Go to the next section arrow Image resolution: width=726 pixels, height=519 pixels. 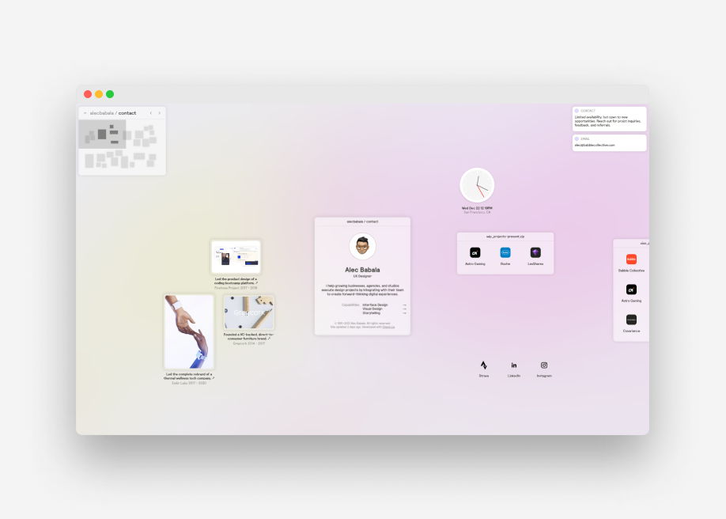159,113
